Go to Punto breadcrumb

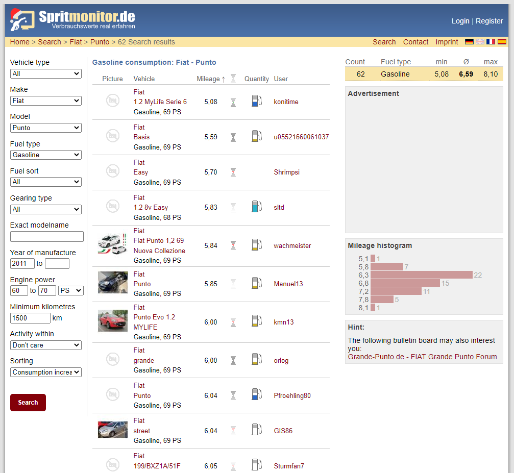point(100,42)
